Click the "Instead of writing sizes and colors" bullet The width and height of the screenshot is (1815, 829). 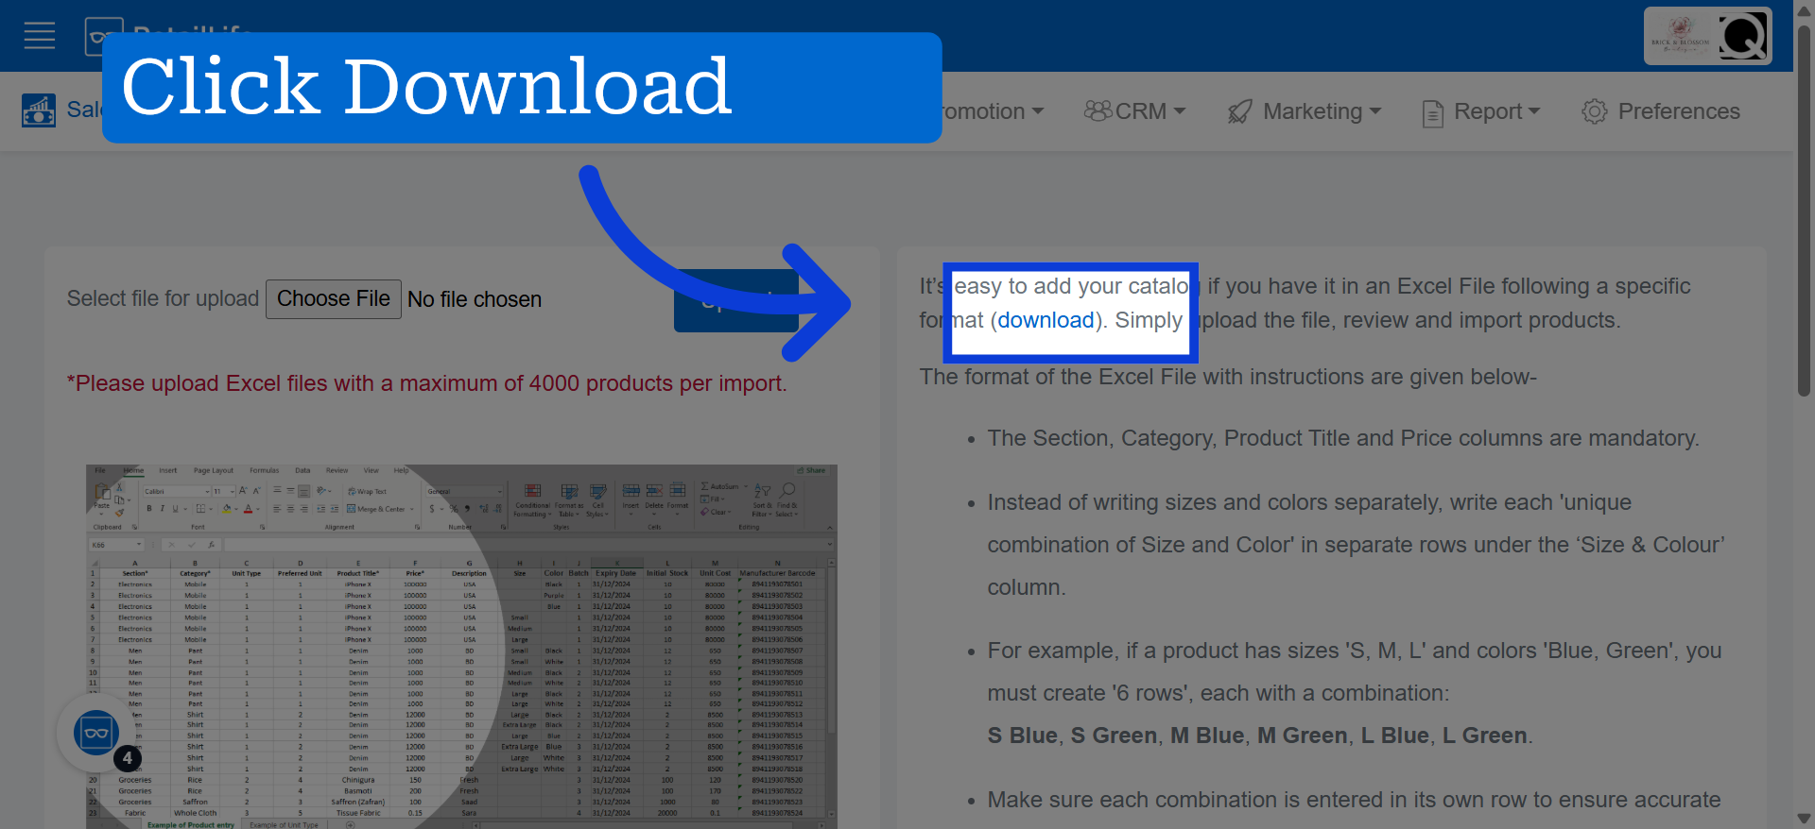tap(1357, 545)
